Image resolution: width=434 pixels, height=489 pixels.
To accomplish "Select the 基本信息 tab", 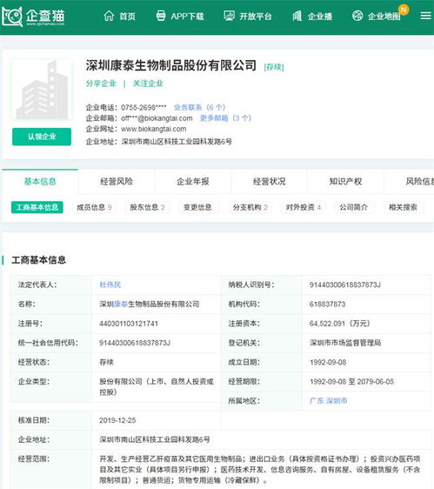I will [40, 182].
